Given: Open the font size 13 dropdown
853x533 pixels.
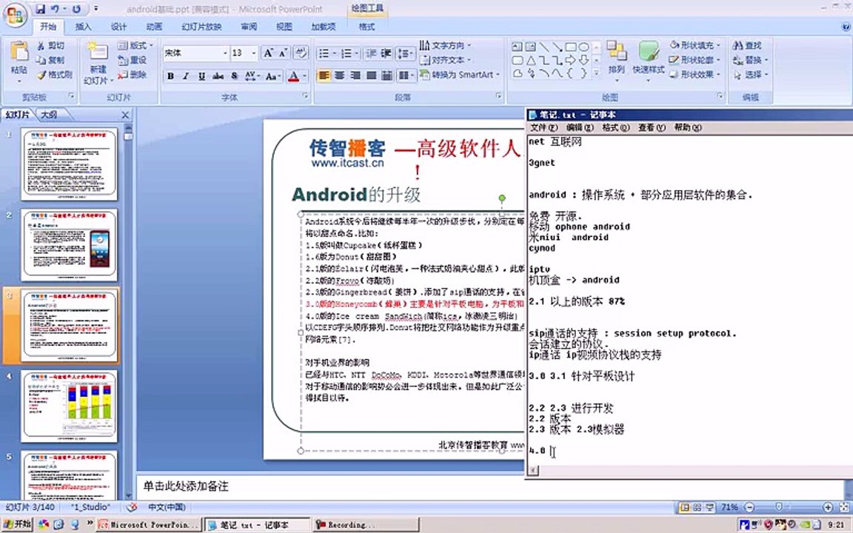Looking at the screenshot, I should coord(253,53).
